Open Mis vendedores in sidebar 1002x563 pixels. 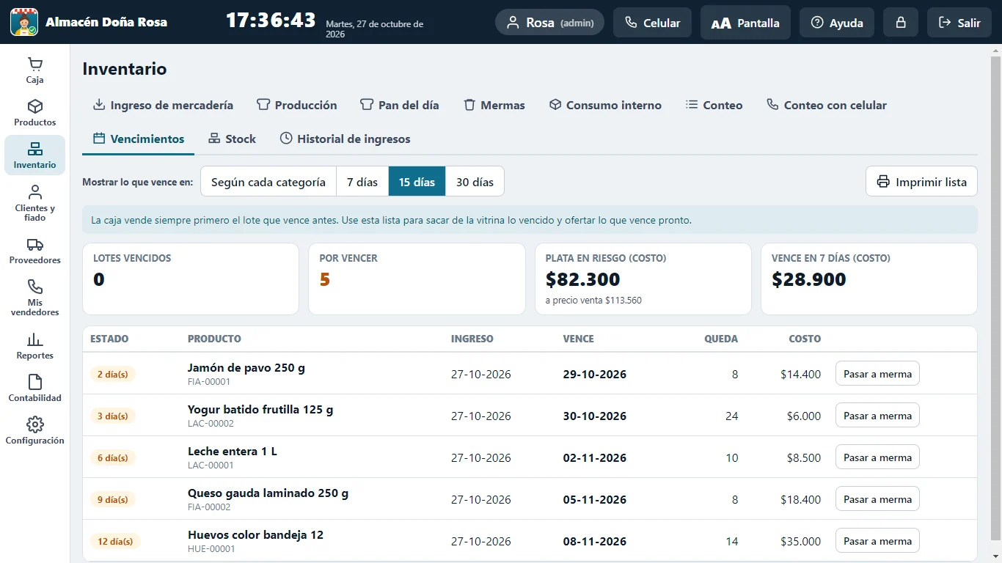[34, 297]
